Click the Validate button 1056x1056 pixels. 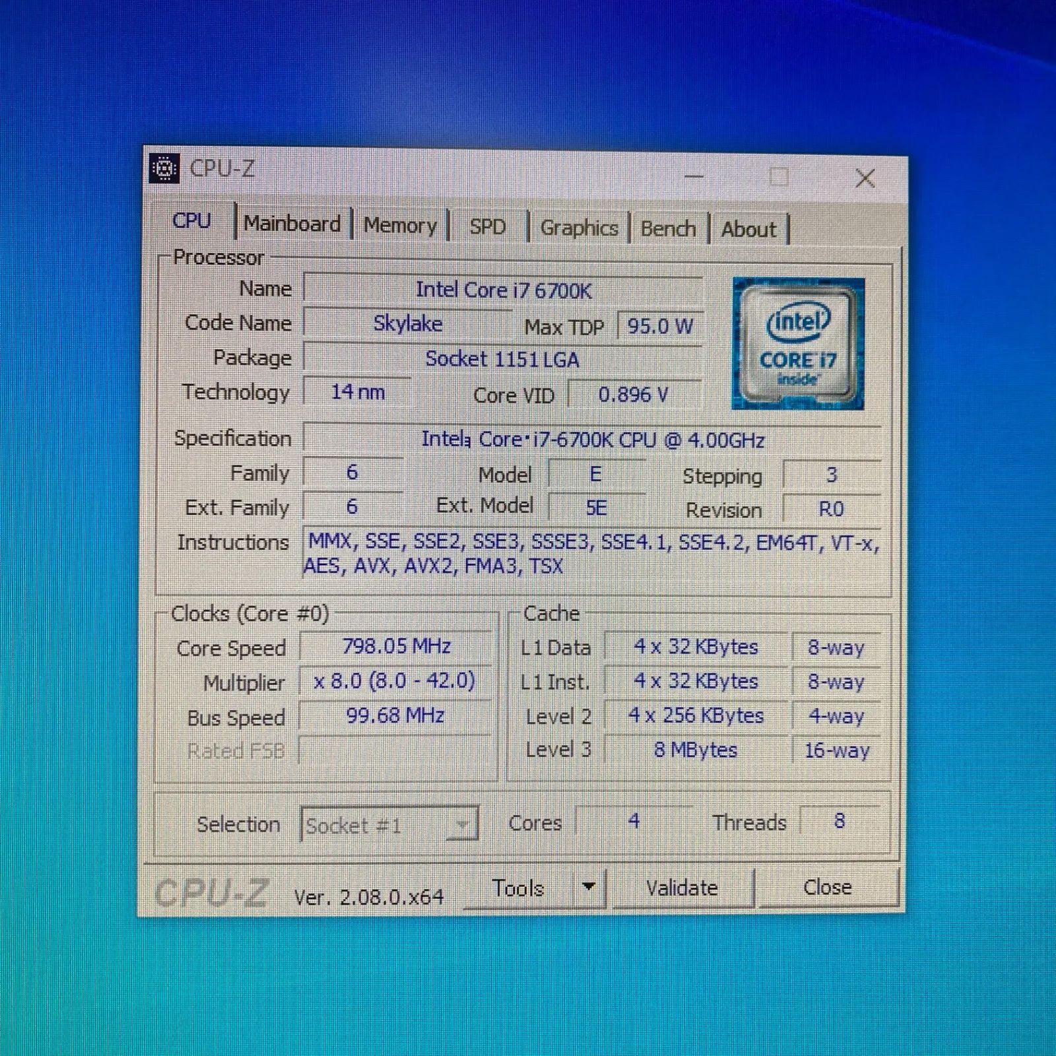[x=682, y=888]
